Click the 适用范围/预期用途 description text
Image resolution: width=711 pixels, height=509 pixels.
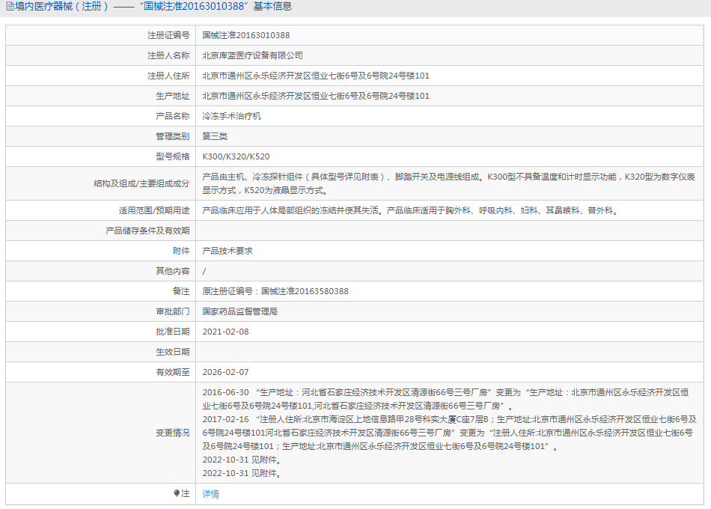[410, 211]
